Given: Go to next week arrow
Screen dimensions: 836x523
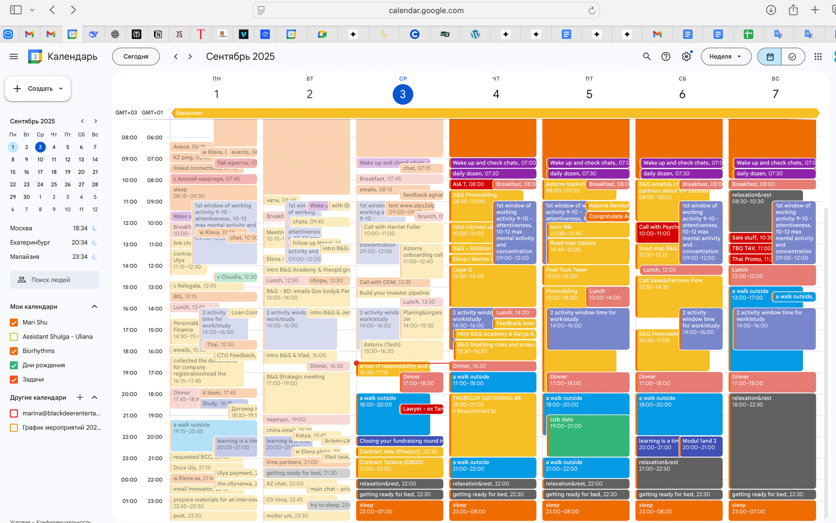Looking at the screenshot, I should (x=190, y=56).
